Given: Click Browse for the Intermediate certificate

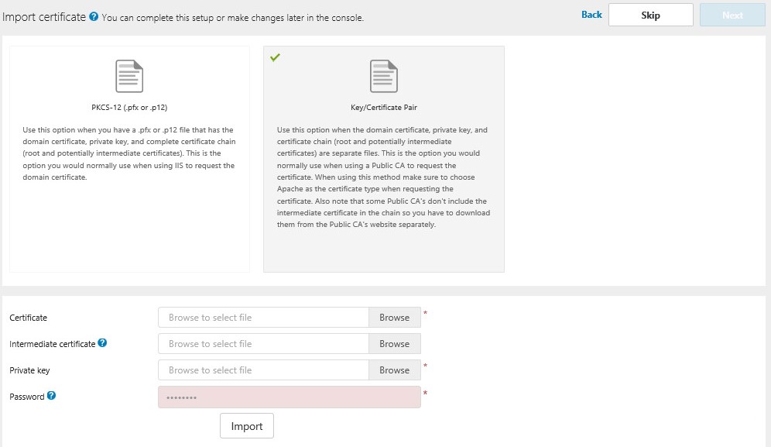Looking at the screenshot, I should [395, 343].
